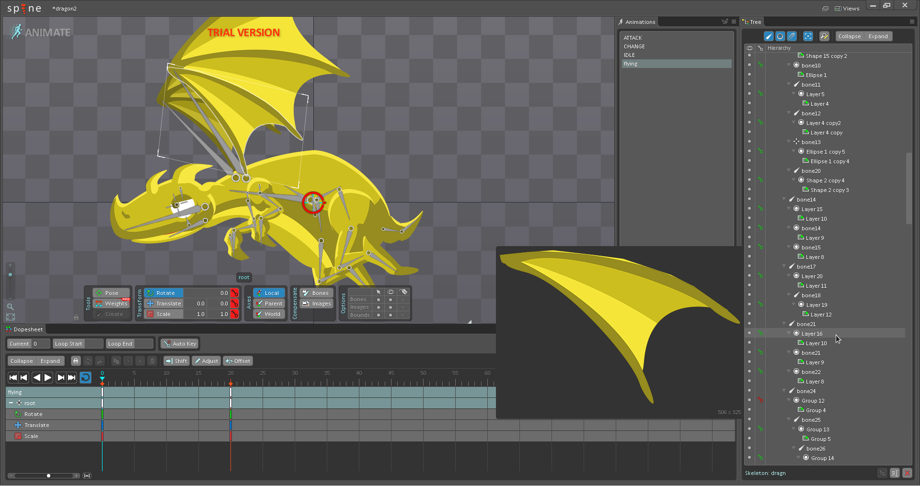
Task: Click the dopesheet zoom slider handle
Action: click(x=48, y=475)
